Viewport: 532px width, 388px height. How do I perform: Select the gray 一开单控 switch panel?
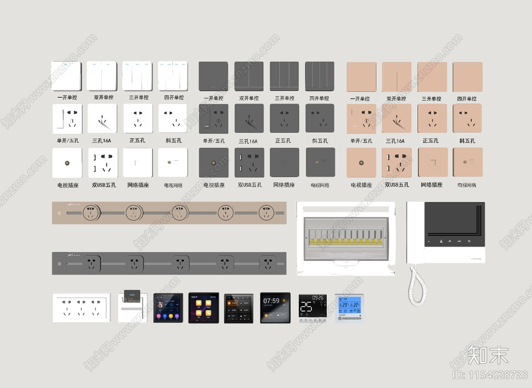(x=213, y=76)
